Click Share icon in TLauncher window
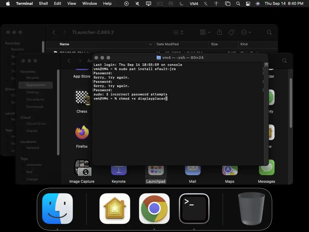Image resolution: width=309 pixels, height=232 pixels. (x=220, y=32)
